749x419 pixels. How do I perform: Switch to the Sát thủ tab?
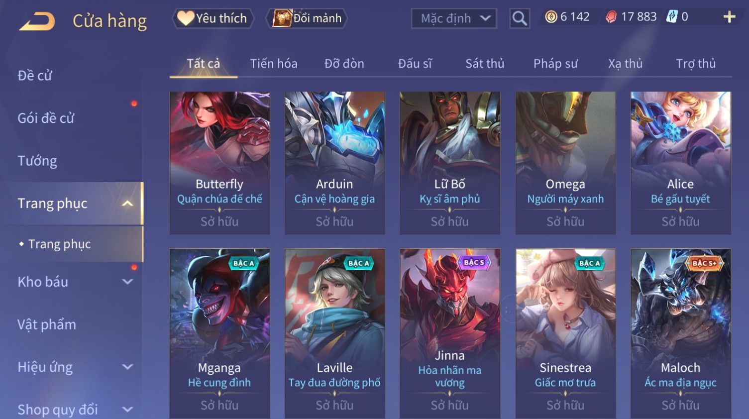(485, 64)
